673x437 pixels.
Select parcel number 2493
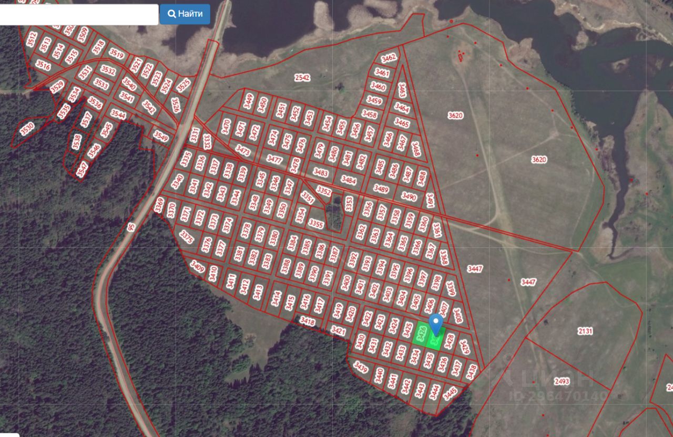coord(562,381)
